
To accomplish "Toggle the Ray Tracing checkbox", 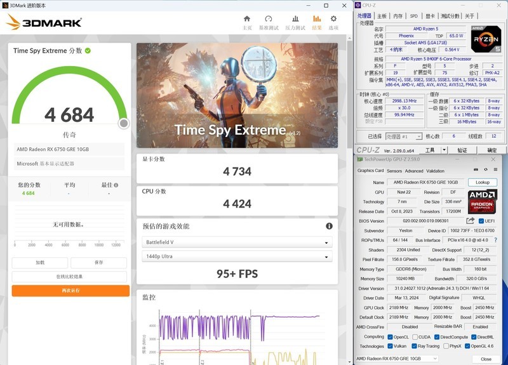I will pyautogui.click(x=414, y=346).
